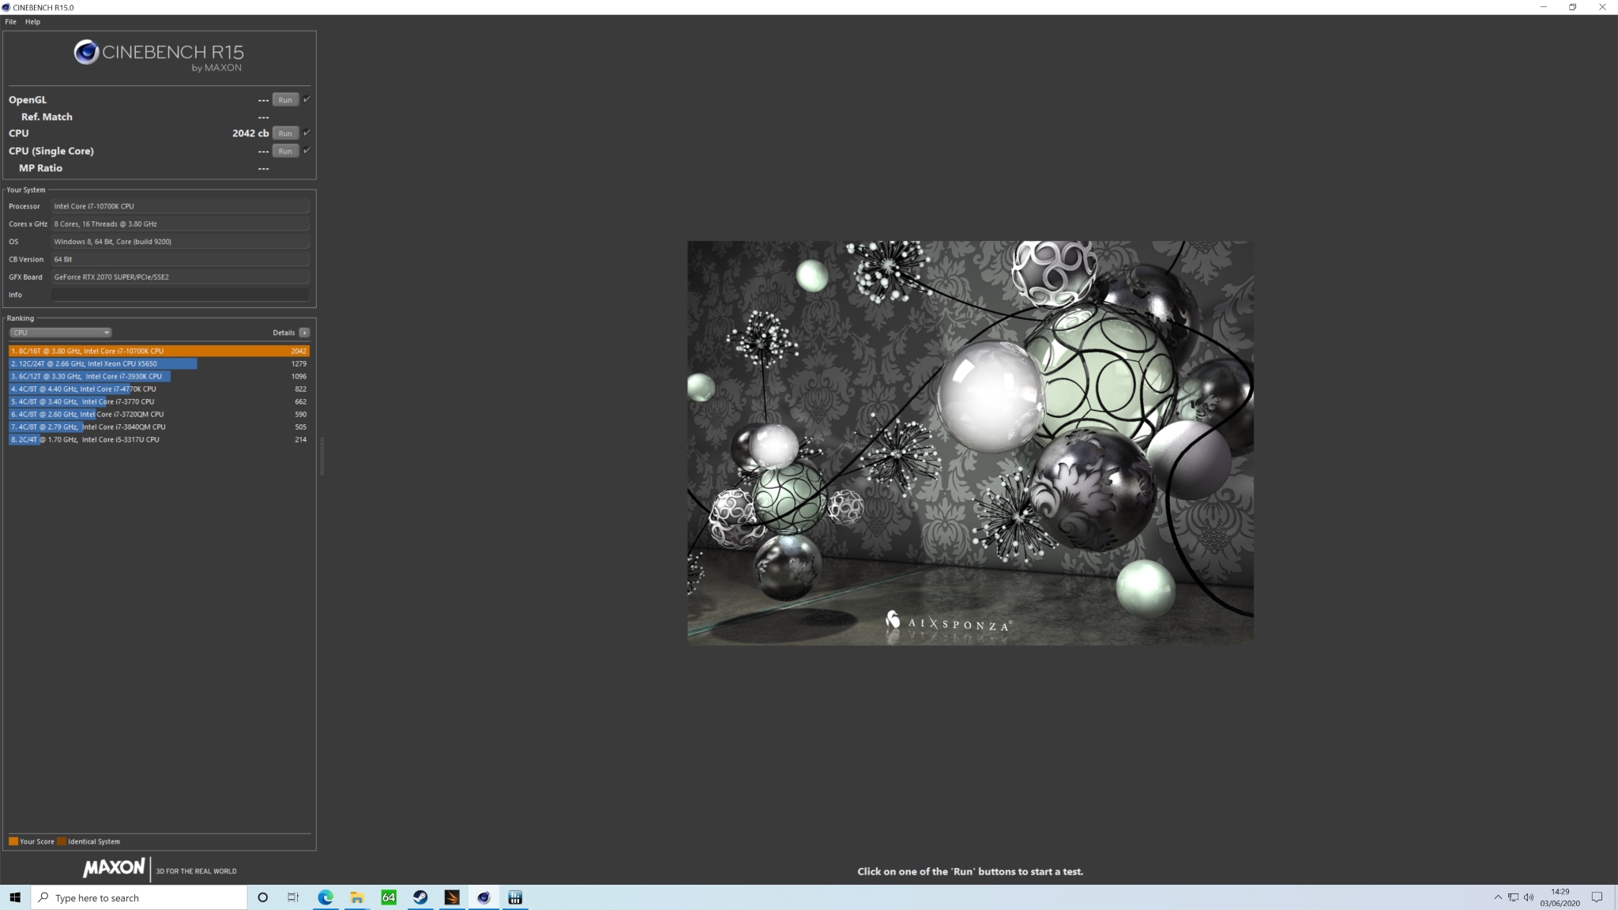Screen dimensions: 1618x910
Task: Toggle the CPU Single Core checkbox
Action: (x=307, y=150)
